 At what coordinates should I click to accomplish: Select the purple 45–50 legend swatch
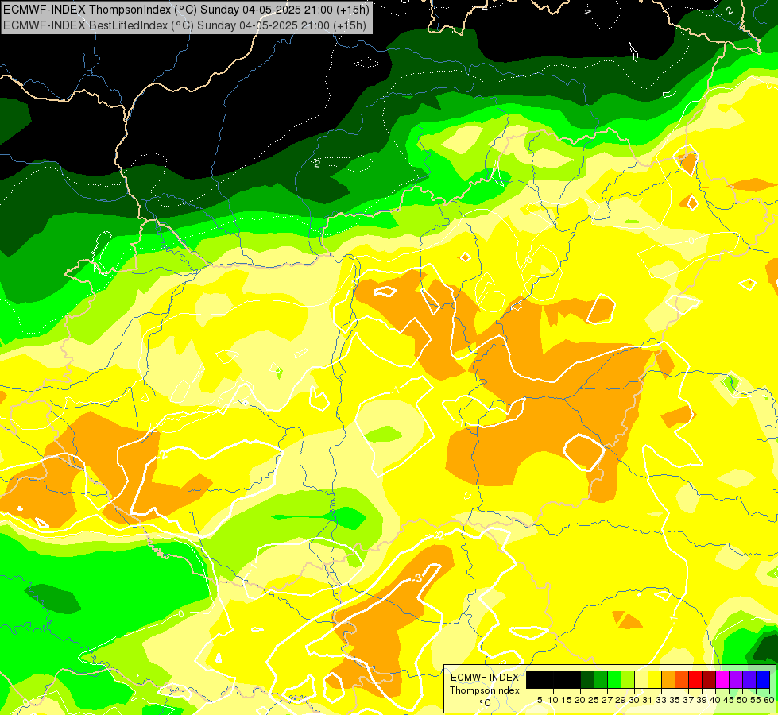tap(735, 680)
